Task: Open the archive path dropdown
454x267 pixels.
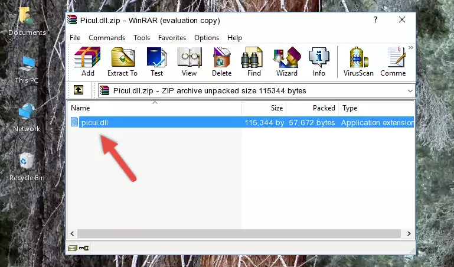Action: pos(410,91)
